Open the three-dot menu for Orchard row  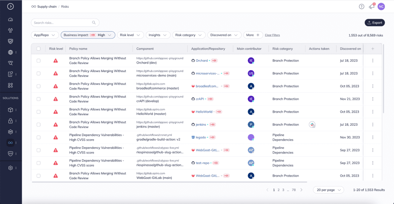pos(372,61)
